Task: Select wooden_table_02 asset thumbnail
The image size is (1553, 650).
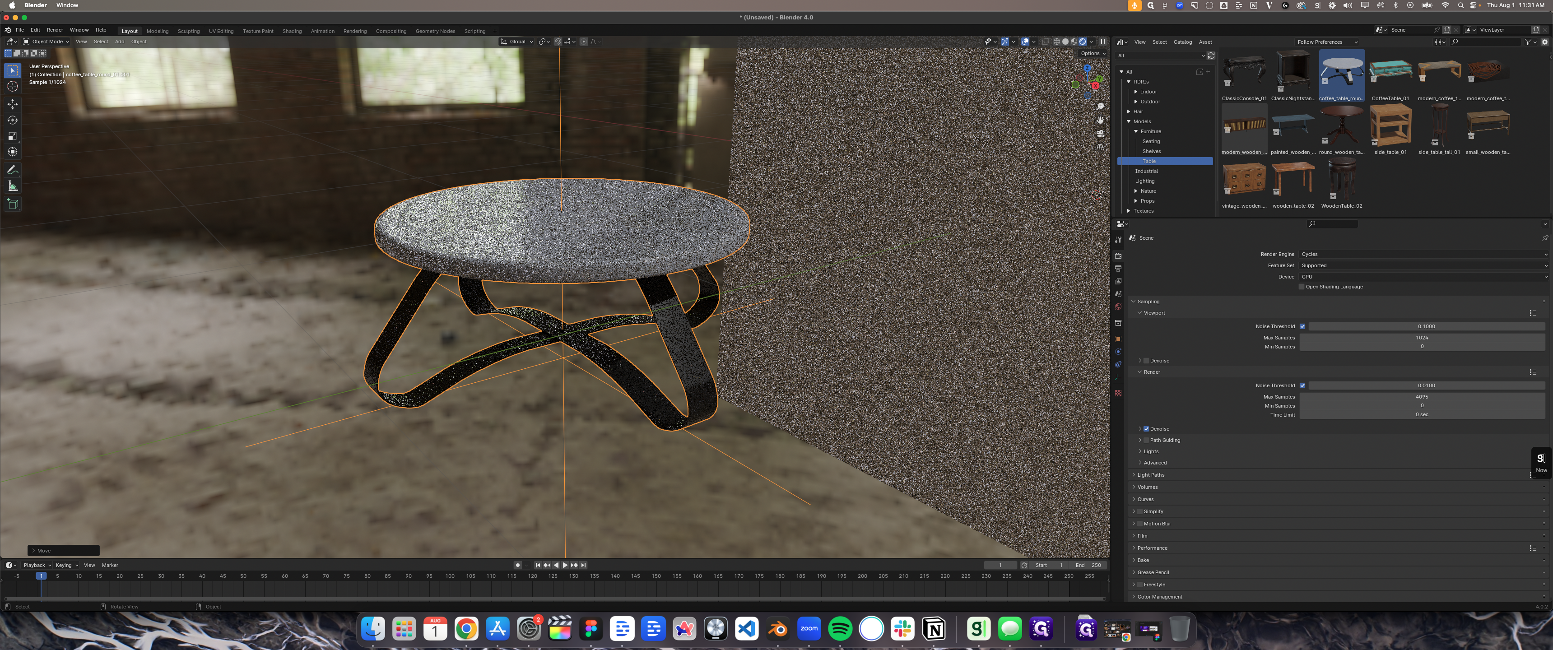Action: point(1293,184)
